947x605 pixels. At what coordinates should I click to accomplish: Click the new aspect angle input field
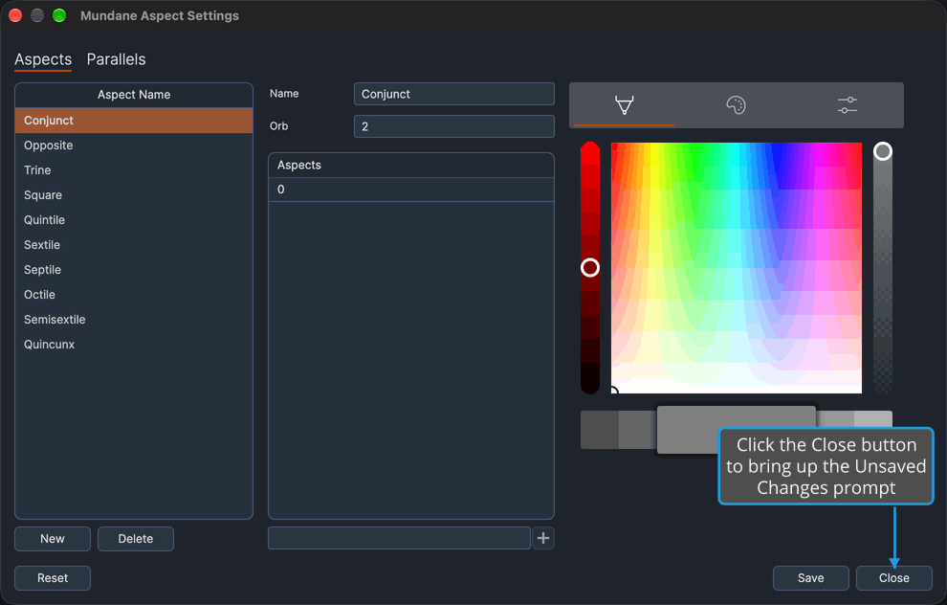click(399, 538)
